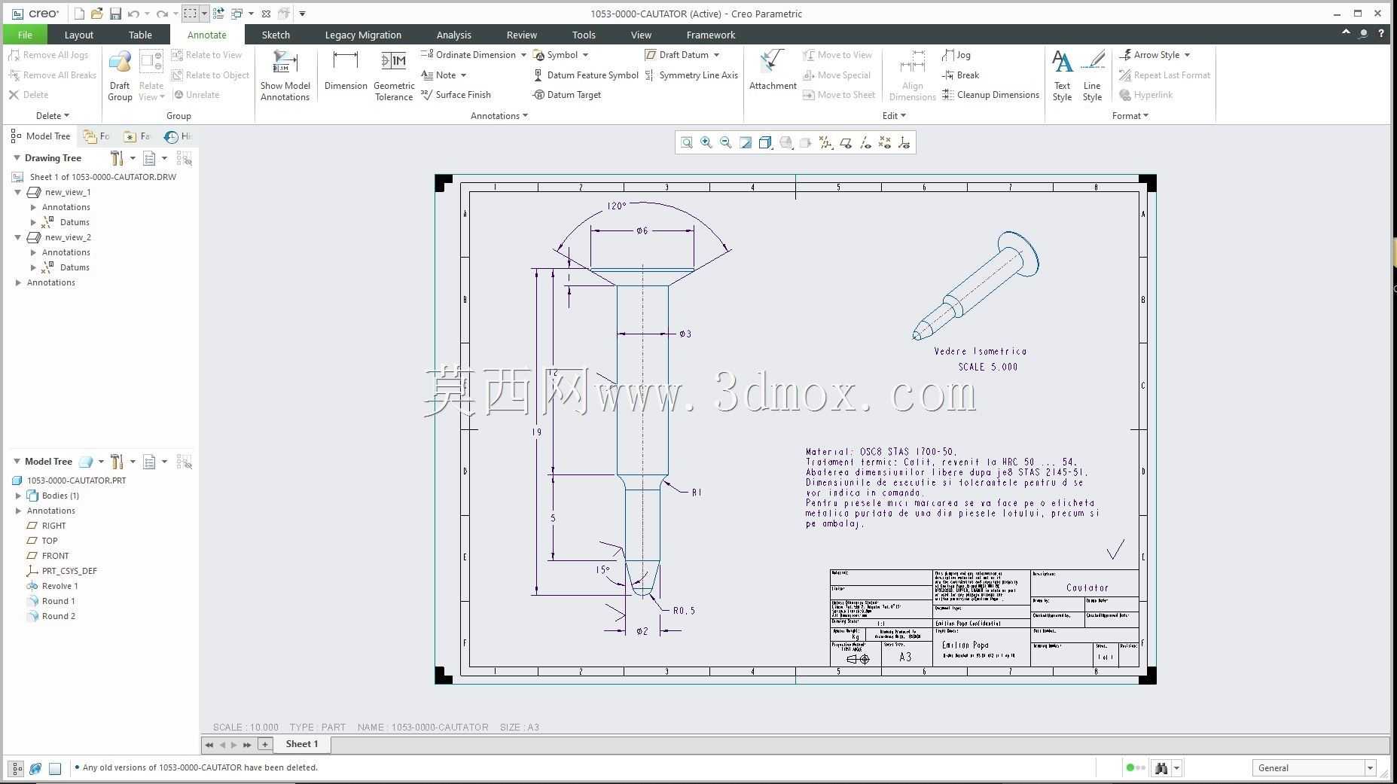Redo the last undone action
The image size is (1397, 784).
coord(162,14)
